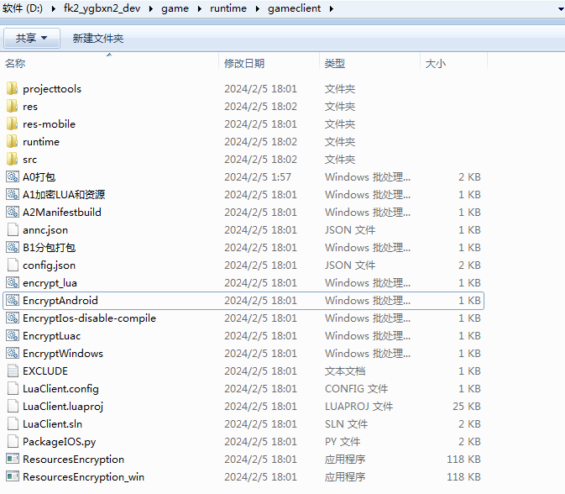Select the src folder name
565x494 pixels.
(30, 159)
